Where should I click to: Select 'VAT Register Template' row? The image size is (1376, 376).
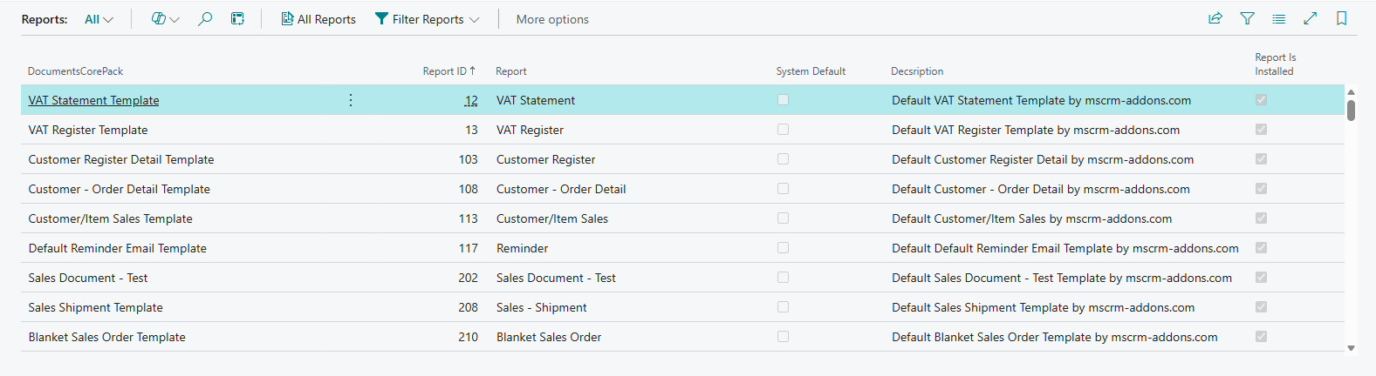coord(682,130)
